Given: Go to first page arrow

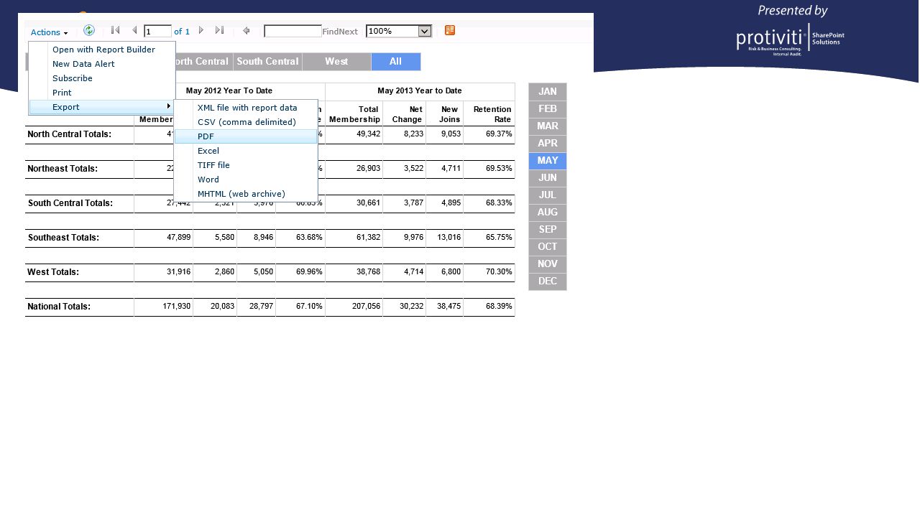Looking at the screenshot, I should (115, 30).
